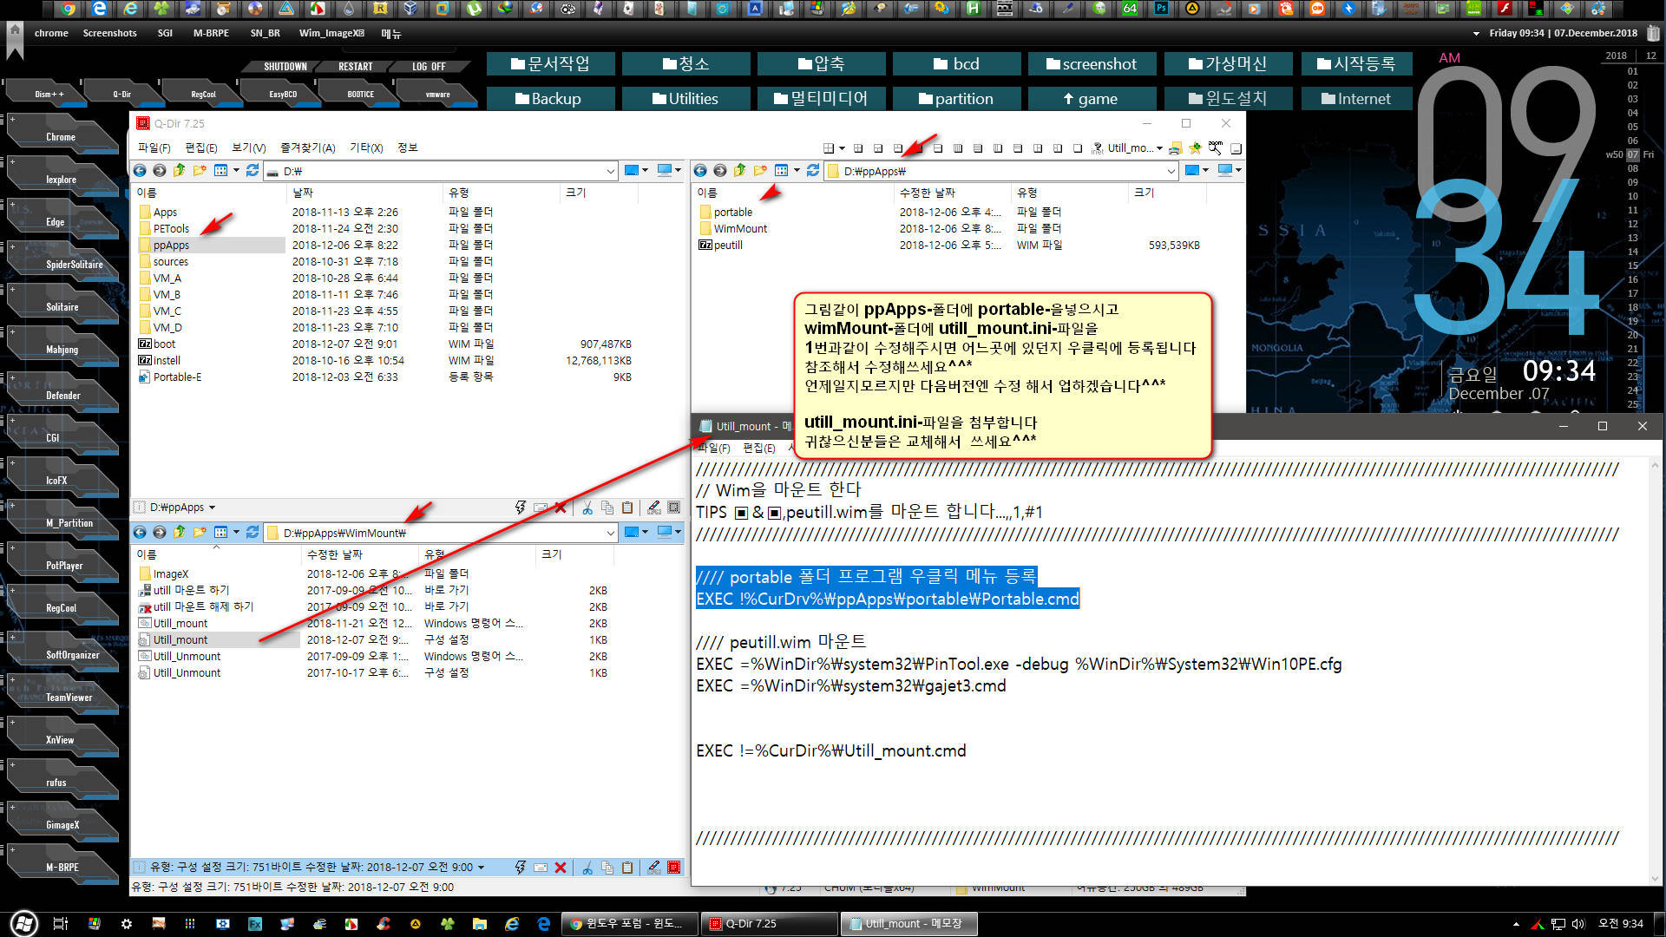Open the D:\ppApps pane title dropdown
This screenshot has width=1666, height=937.
(x=212, y=508)
